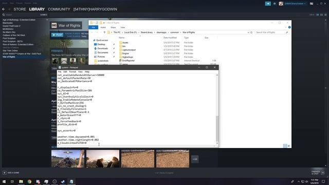The height and width of the screenshot is (185, 329).
Task: Select Outlaws of the Old West
Action: (x=14, y=35)
